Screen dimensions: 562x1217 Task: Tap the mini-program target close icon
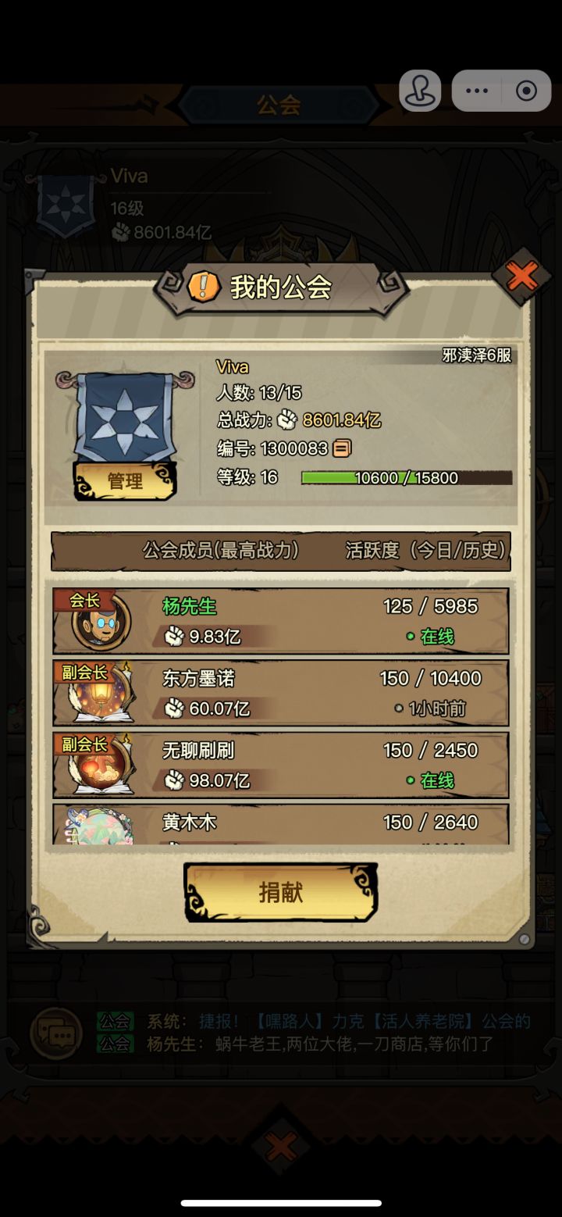[527, 91]
